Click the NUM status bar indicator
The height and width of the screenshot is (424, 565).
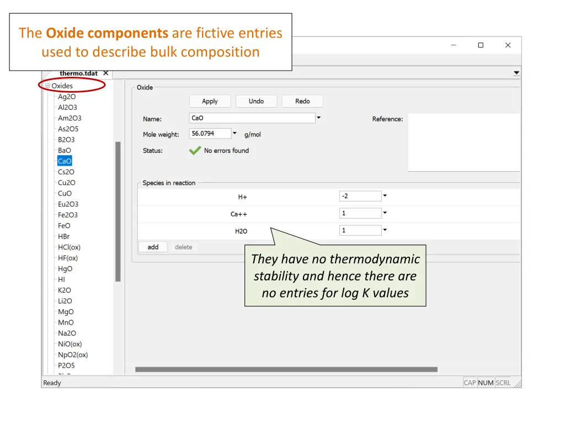tap(486, 383)
